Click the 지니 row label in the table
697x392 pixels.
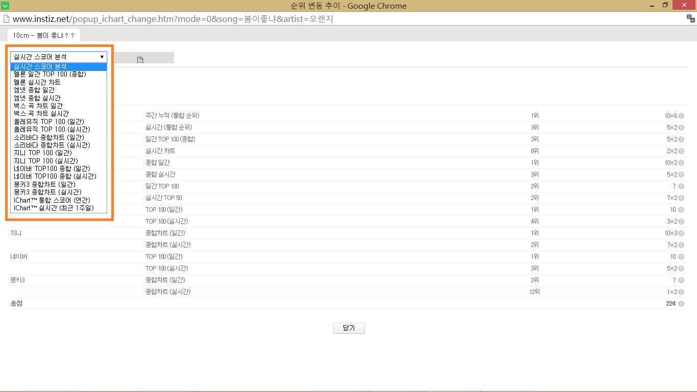[16, 233]
